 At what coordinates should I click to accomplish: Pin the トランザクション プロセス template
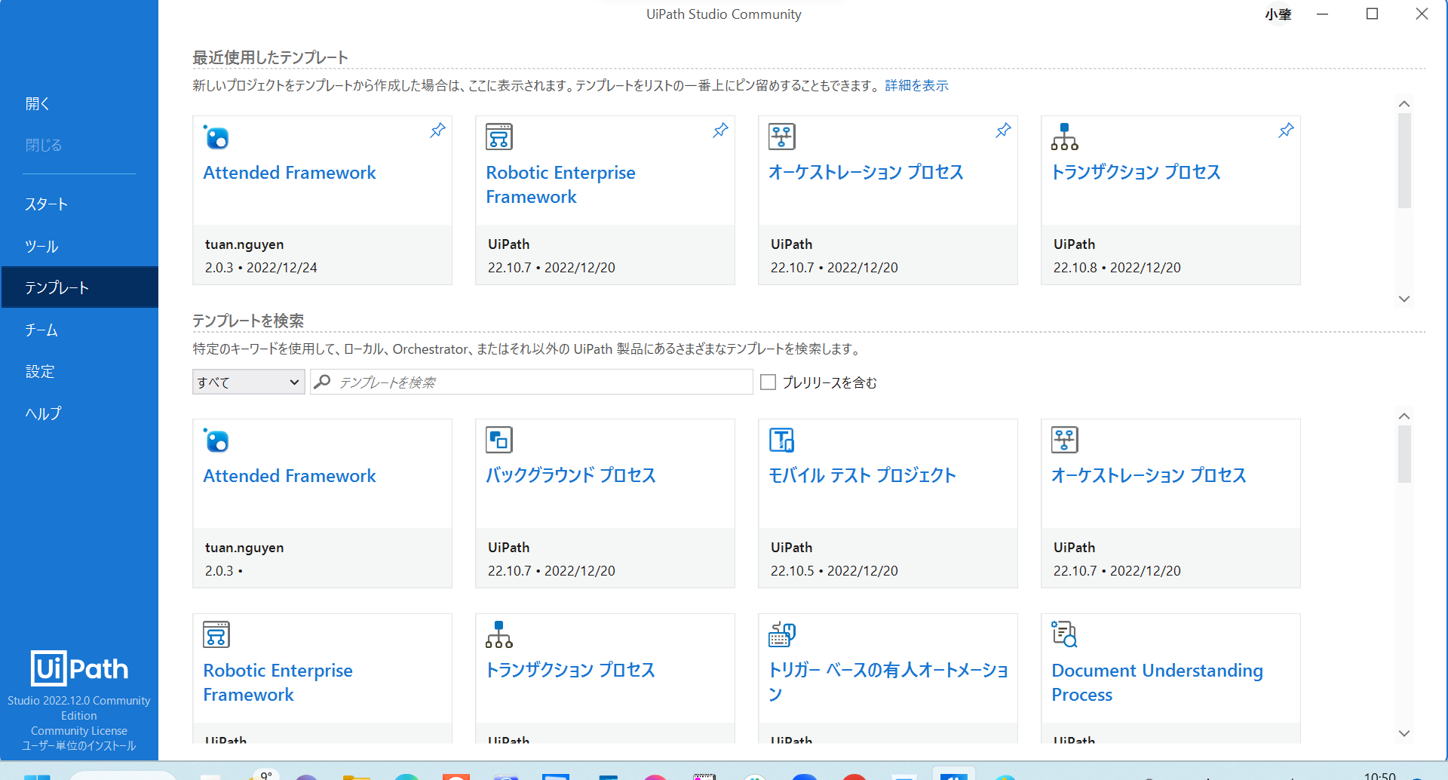(1286, 130)
